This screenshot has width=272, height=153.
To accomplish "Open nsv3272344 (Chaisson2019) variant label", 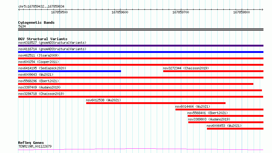I will 186,68.
